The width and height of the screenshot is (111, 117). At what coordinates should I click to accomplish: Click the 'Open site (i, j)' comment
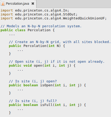[x=57, y=62]
